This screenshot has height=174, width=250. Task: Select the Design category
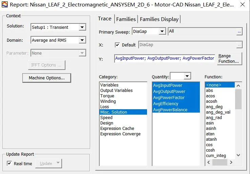tap(123, 123)
